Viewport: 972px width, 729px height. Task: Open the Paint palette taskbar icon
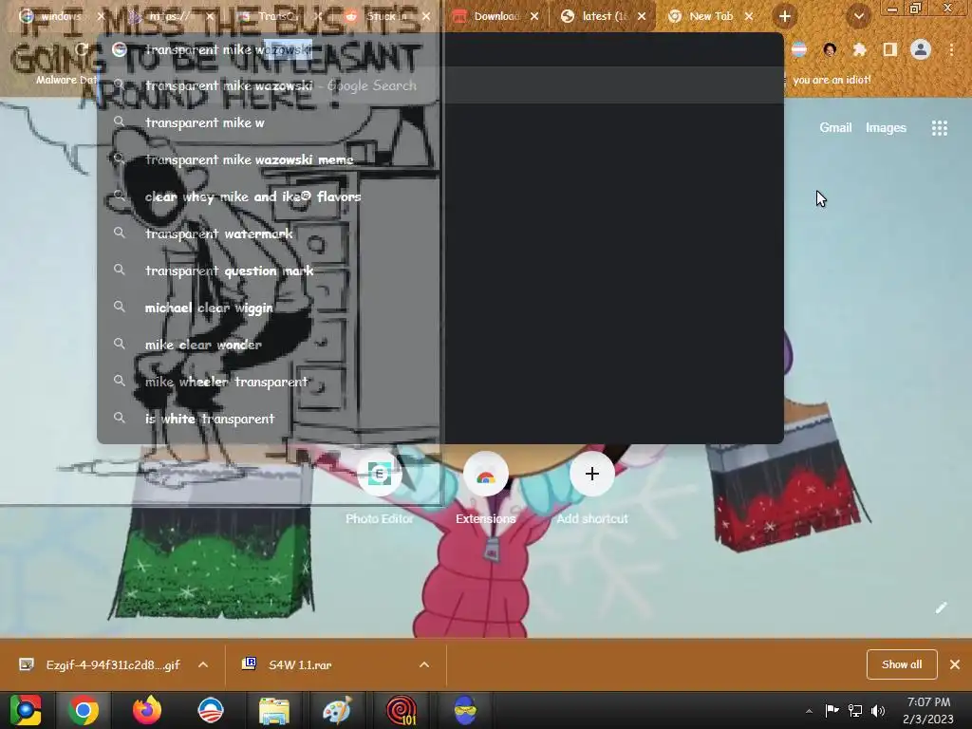[x=337, y=710]
